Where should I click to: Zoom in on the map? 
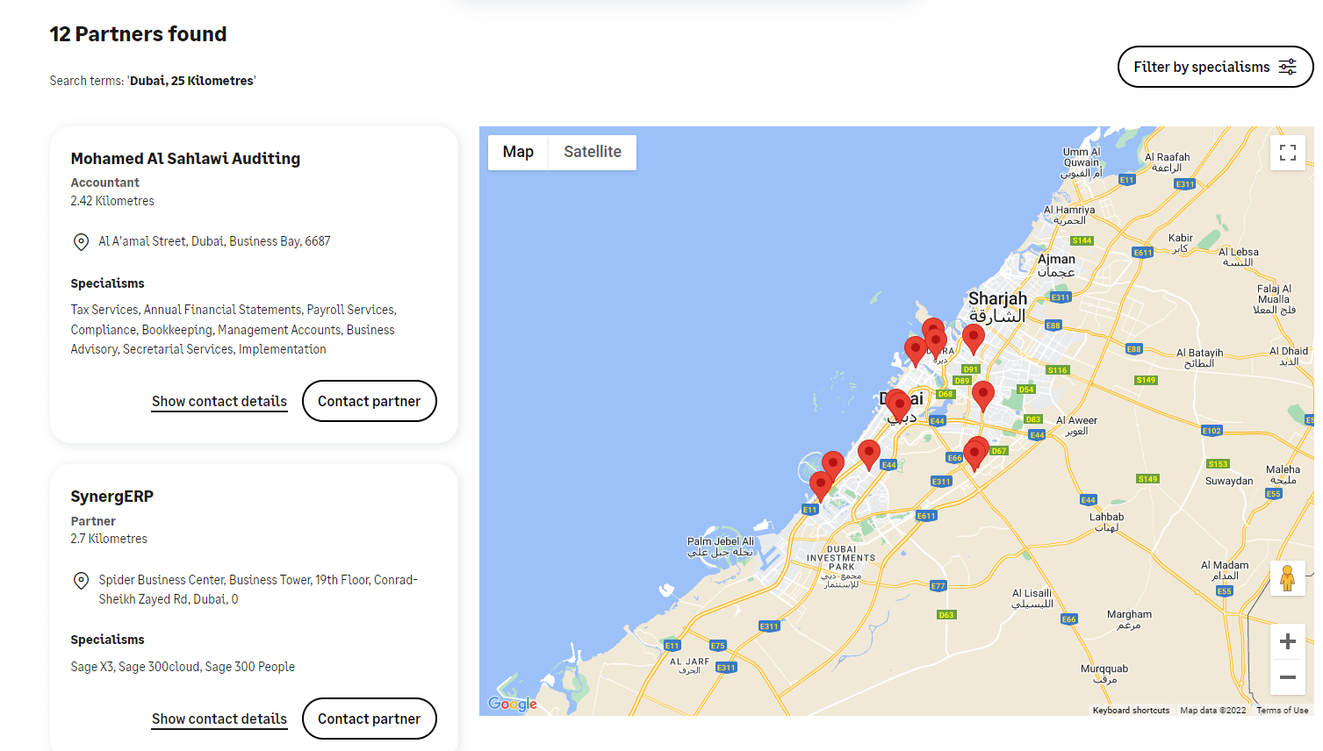click(1287, 641)
